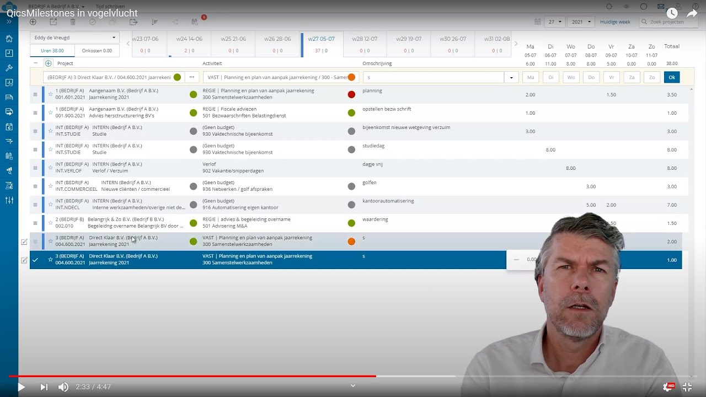Click the export/move folder arrow icon
706x397 pixels.
pyautogui.click(x=133, y=22)
